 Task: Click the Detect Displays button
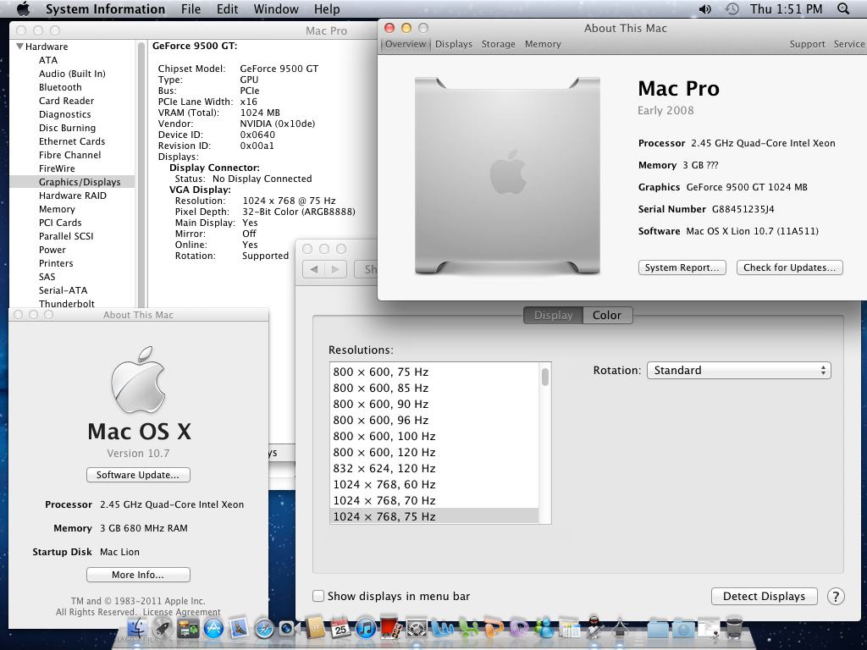click(x=764, y=597)
